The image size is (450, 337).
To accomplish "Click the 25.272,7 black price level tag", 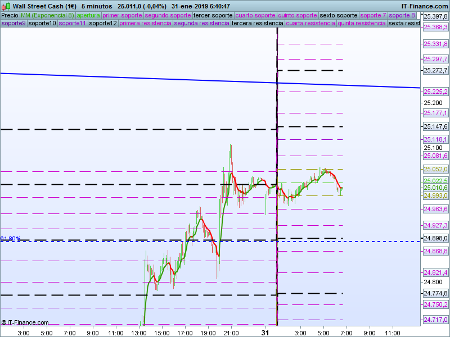I will pyautogui.click(x=435, y=71).
